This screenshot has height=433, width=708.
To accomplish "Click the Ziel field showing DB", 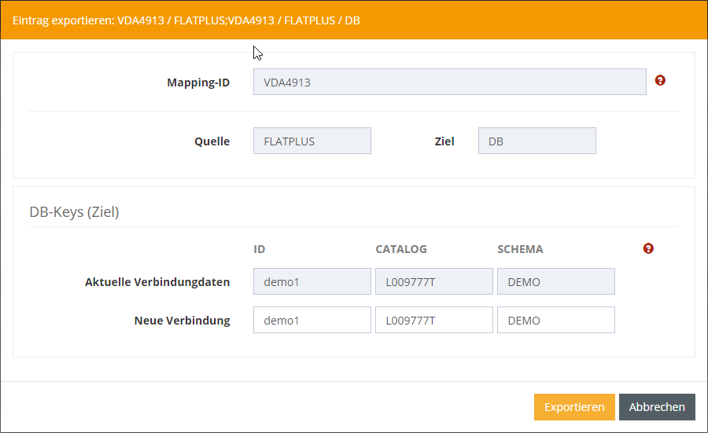I will tap(537, 141).
